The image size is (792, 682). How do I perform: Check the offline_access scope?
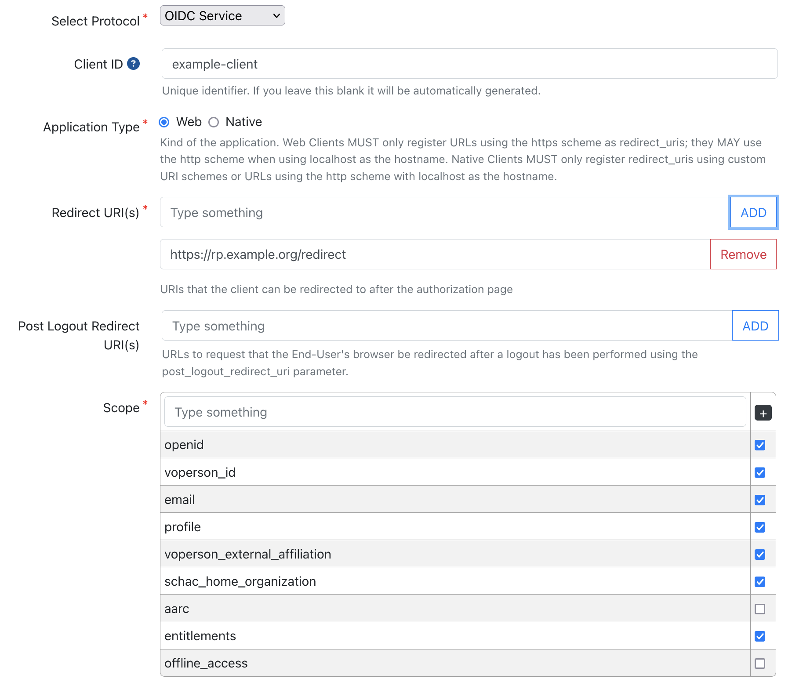(x=760, y=663)
